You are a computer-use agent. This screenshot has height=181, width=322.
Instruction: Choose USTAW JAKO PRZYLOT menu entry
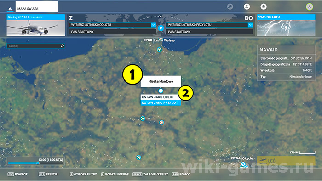161,103
